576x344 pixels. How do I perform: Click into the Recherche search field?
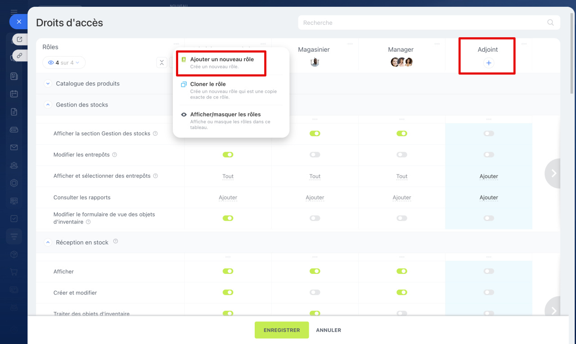[423, 22]
